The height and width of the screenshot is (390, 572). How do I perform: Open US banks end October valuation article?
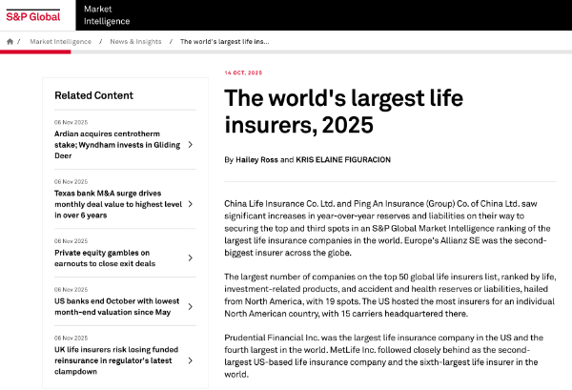coord(116,307)
